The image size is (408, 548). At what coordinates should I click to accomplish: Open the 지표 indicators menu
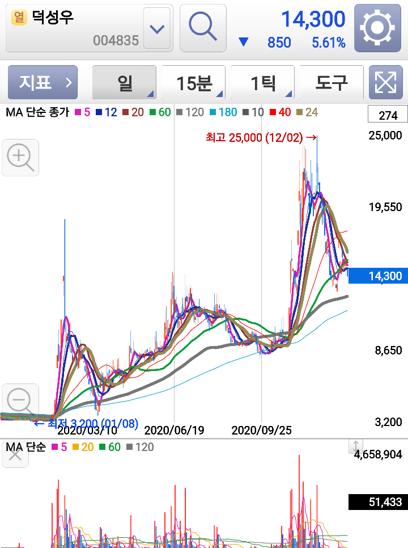point(42,82)
